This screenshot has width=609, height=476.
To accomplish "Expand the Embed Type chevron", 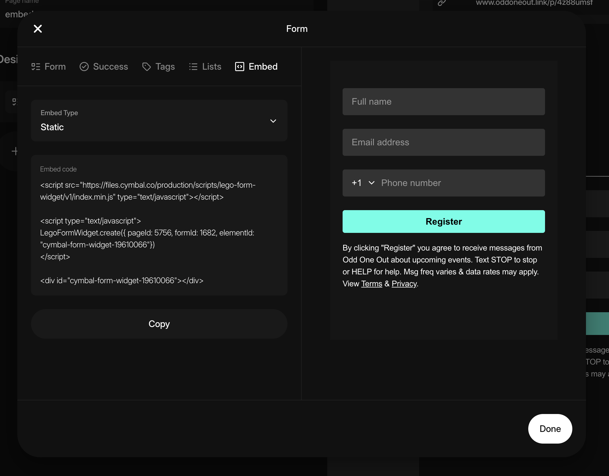I will (273, 121).
